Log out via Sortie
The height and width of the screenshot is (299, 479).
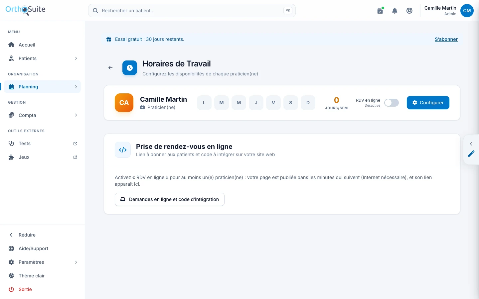tap(43, 289)
